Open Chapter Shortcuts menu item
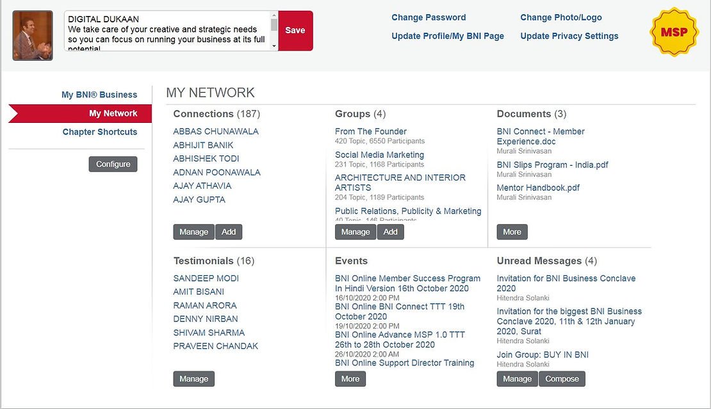This screenshot has height=409, width=711. (x=99, y=132)
